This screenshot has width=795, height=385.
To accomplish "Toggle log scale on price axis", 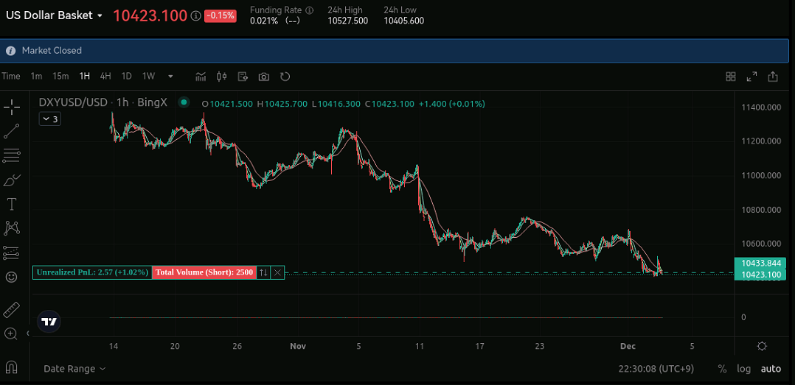I will click(743, 369).
